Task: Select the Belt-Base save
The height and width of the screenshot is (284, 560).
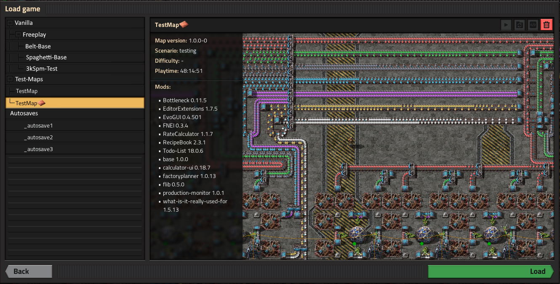Action: (x=75, y=46)
